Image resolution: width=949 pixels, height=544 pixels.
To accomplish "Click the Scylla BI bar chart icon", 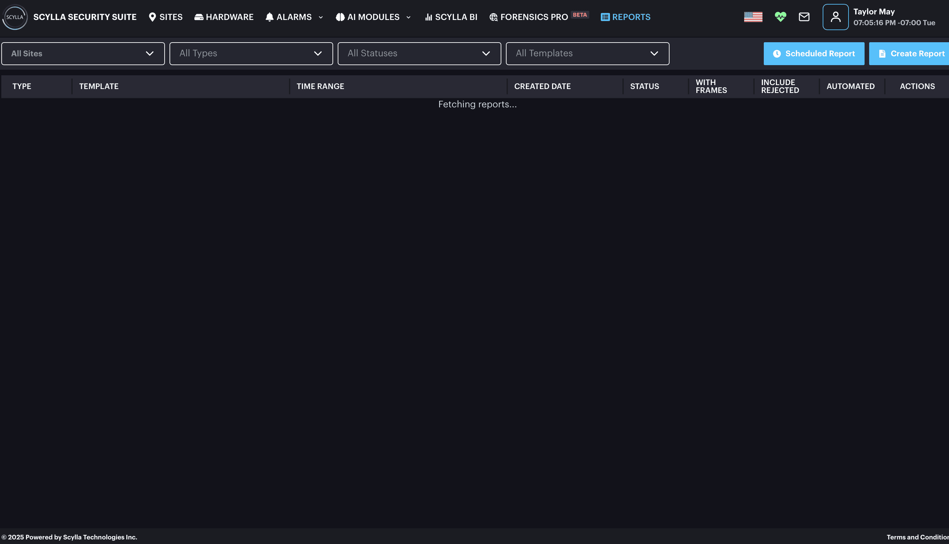I will click(428, 17).
